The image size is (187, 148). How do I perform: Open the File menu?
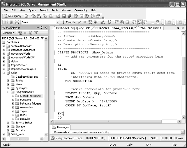[x=6, y=11]
